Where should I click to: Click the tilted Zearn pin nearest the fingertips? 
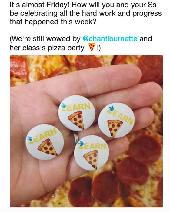point(116,120)
